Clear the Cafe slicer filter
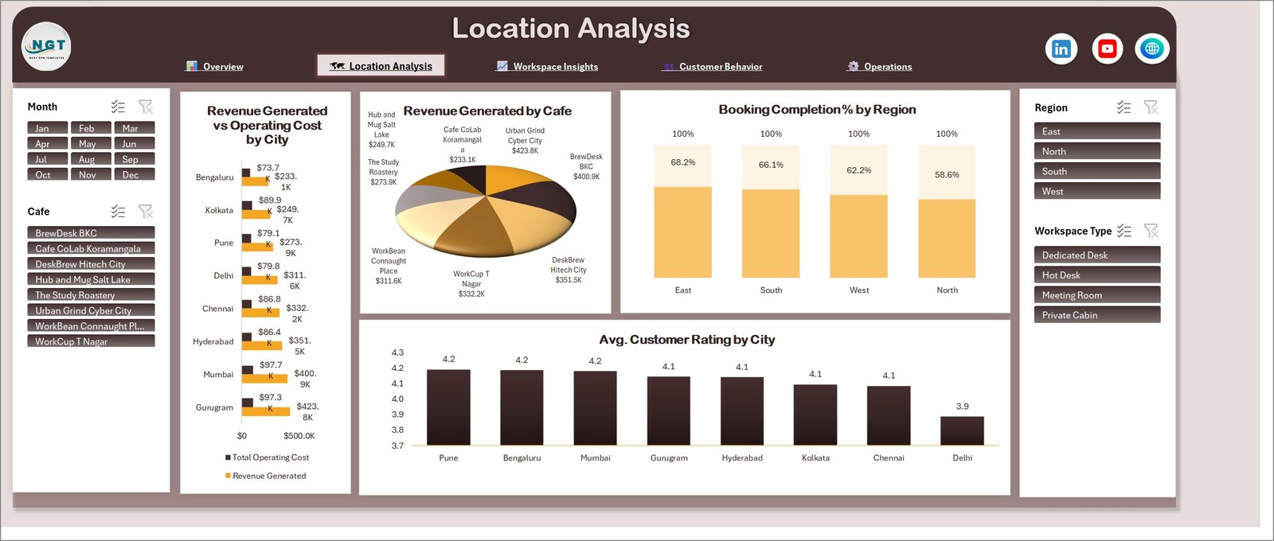 tap(146, 212)
